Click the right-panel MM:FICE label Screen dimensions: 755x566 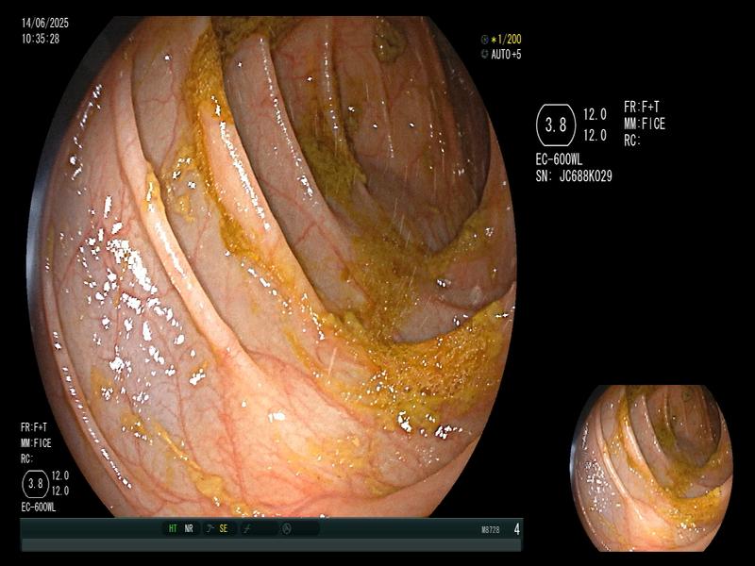[645, 125]
